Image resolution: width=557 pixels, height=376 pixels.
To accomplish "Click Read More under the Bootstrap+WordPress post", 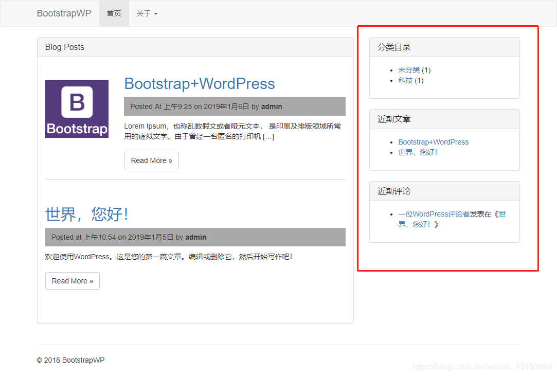I will pos(151,160).
